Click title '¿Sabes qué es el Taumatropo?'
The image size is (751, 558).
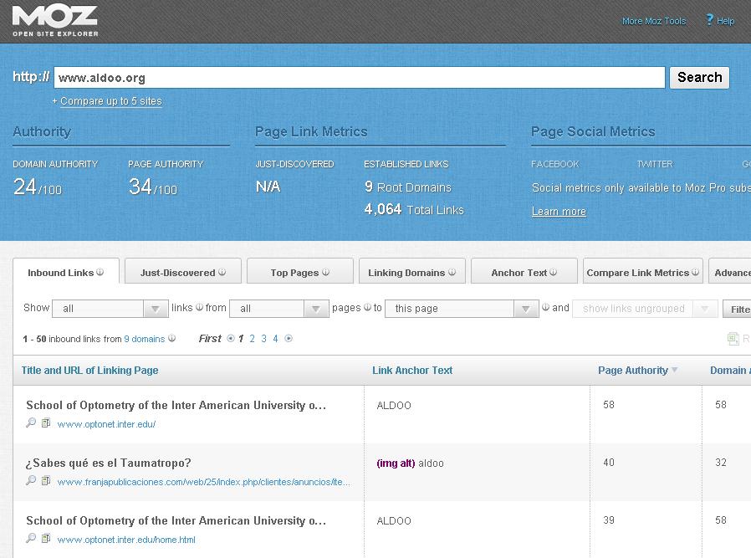tap(108, 463)
